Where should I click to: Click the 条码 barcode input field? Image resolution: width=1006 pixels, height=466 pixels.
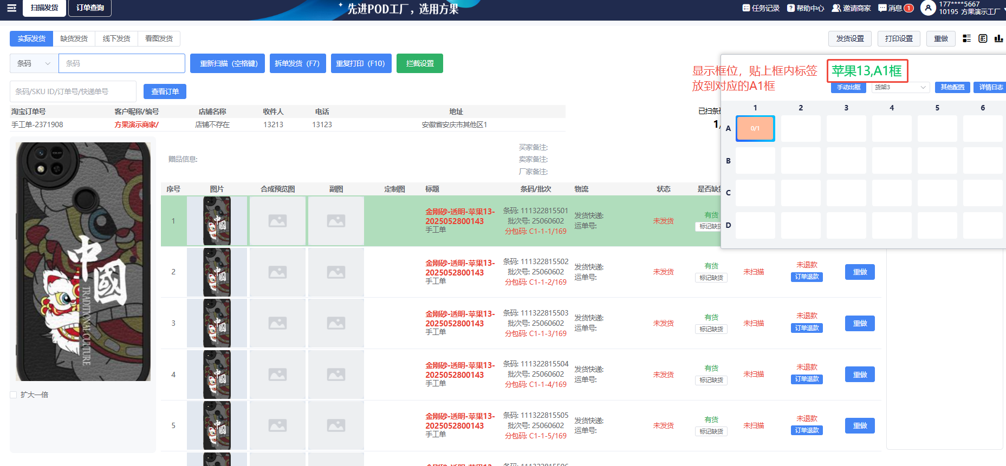click(x=121, y=63)
